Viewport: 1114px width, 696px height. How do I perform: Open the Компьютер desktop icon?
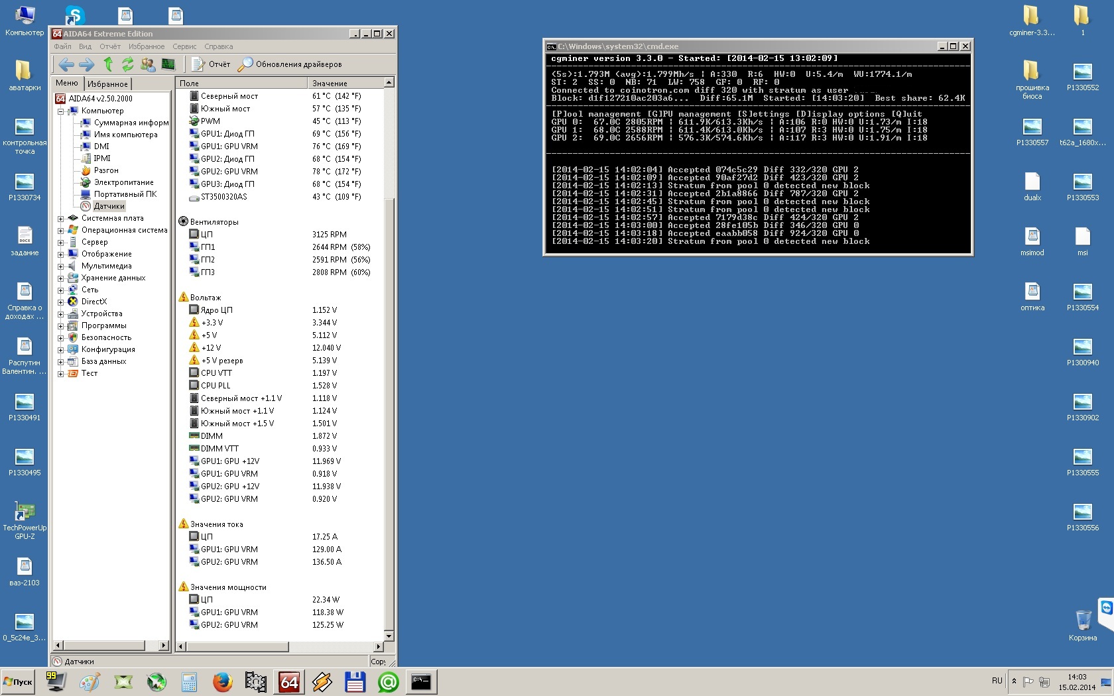click(x=25, y=21)
